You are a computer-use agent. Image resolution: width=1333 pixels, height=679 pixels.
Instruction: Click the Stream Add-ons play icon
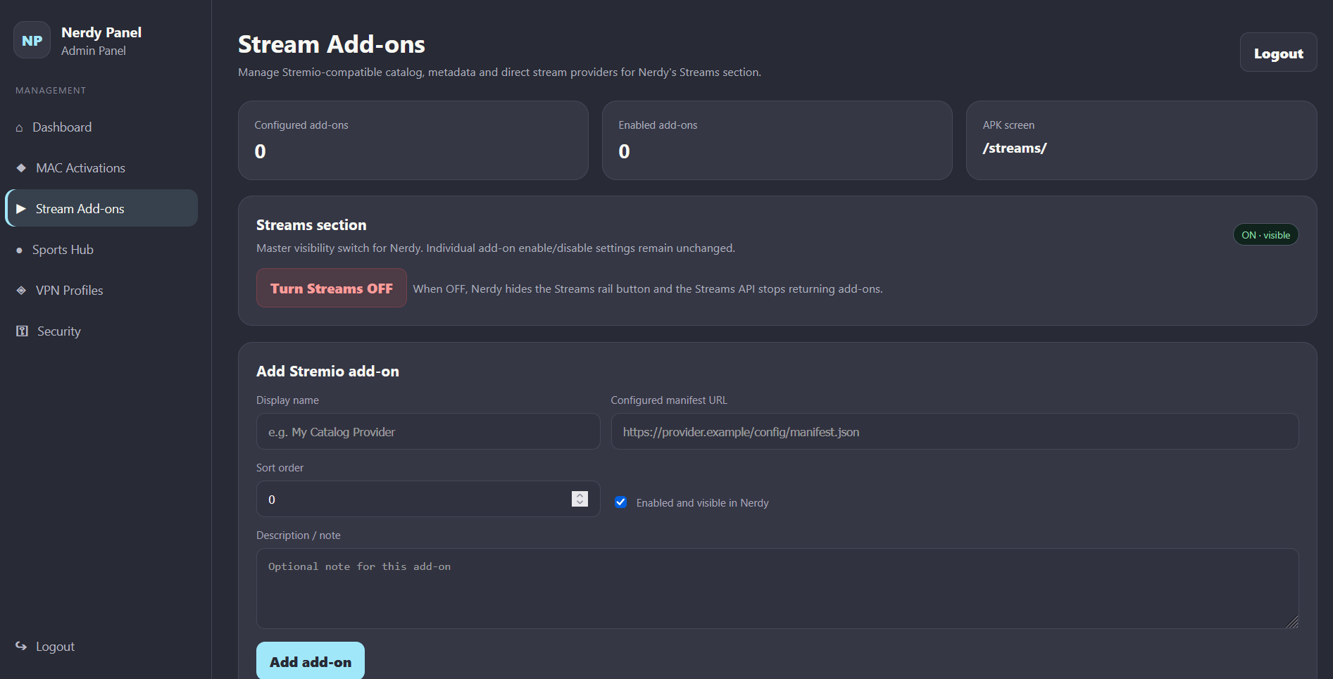[x=21, y=209]
